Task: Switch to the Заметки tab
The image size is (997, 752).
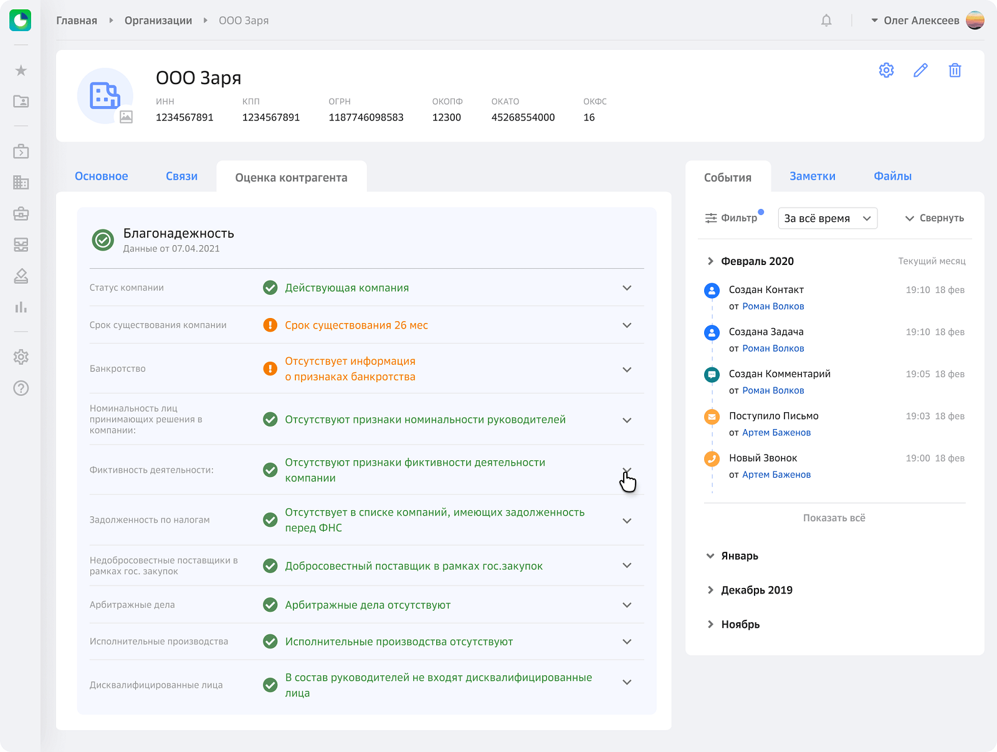Action: (x=813, y=176)
